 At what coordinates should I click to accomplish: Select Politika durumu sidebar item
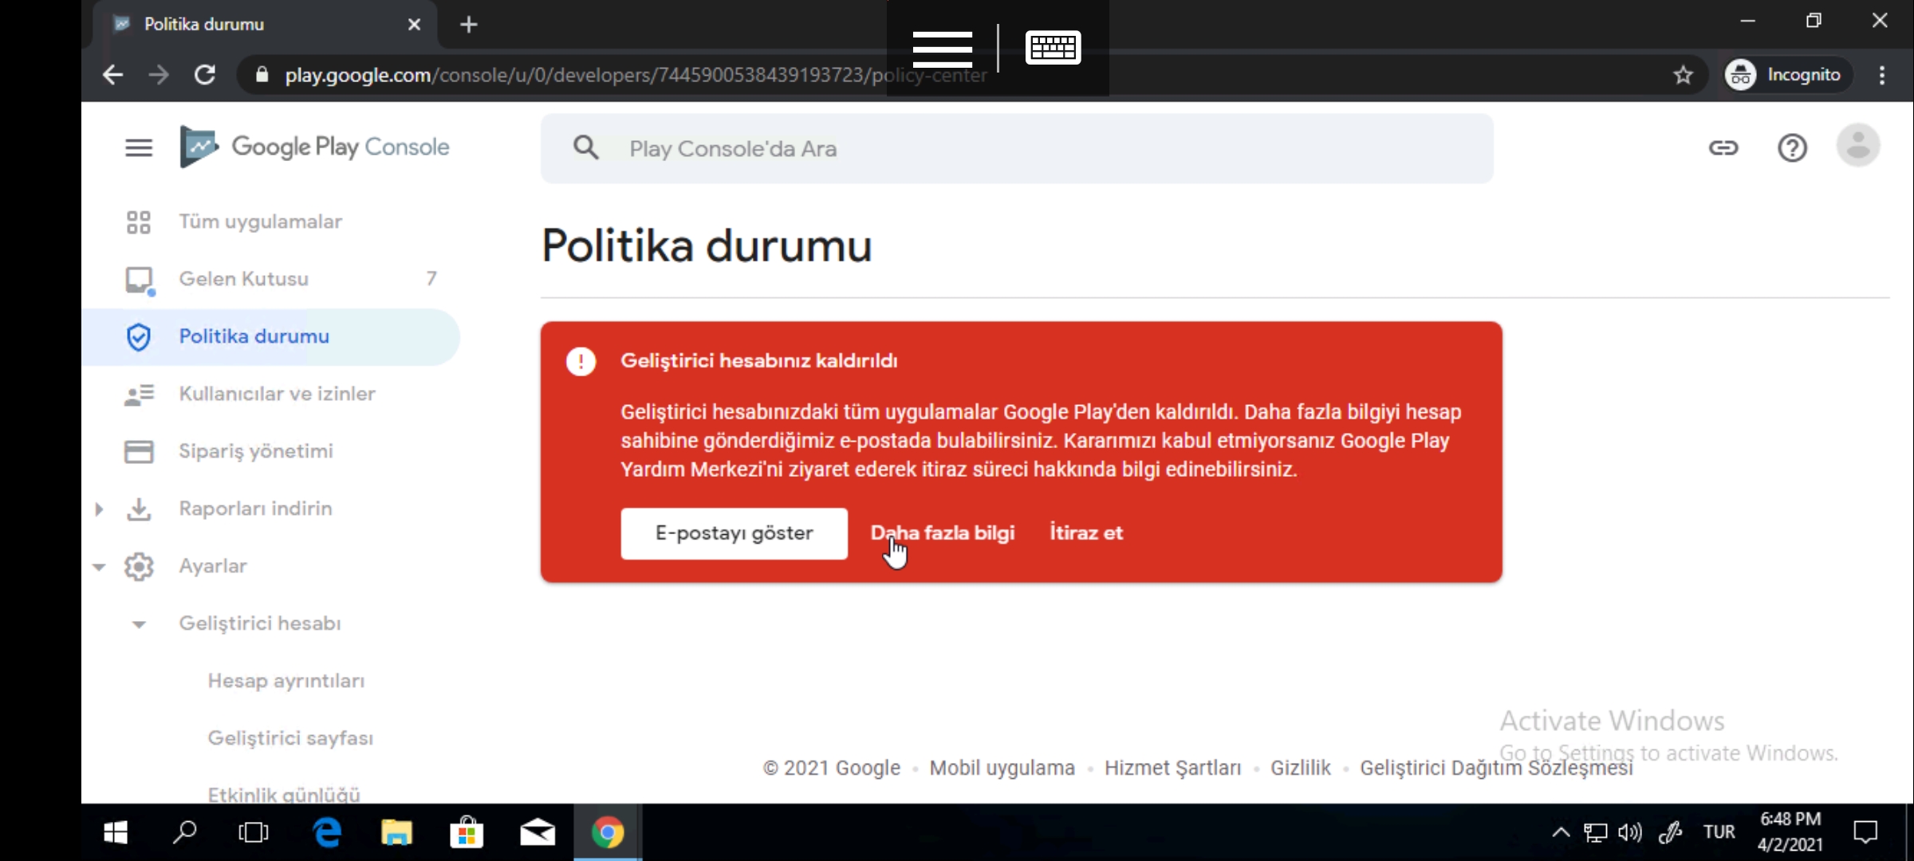tap(271, 336)
